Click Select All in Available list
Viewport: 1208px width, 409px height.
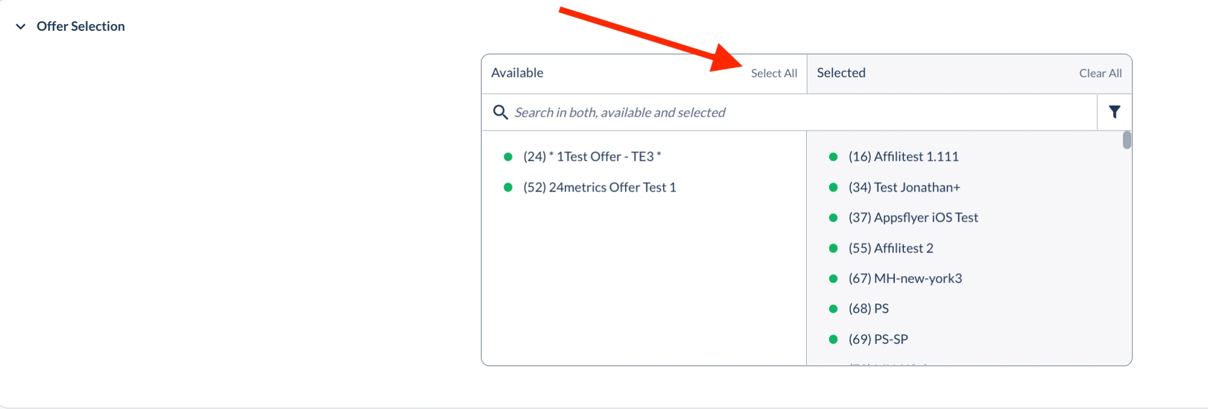(774, 73)
